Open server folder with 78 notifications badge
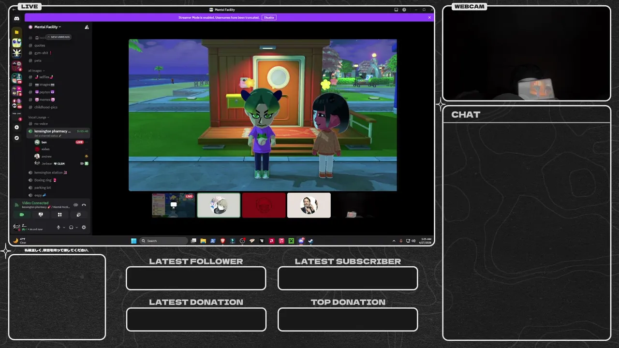 [x=16, y=78]
